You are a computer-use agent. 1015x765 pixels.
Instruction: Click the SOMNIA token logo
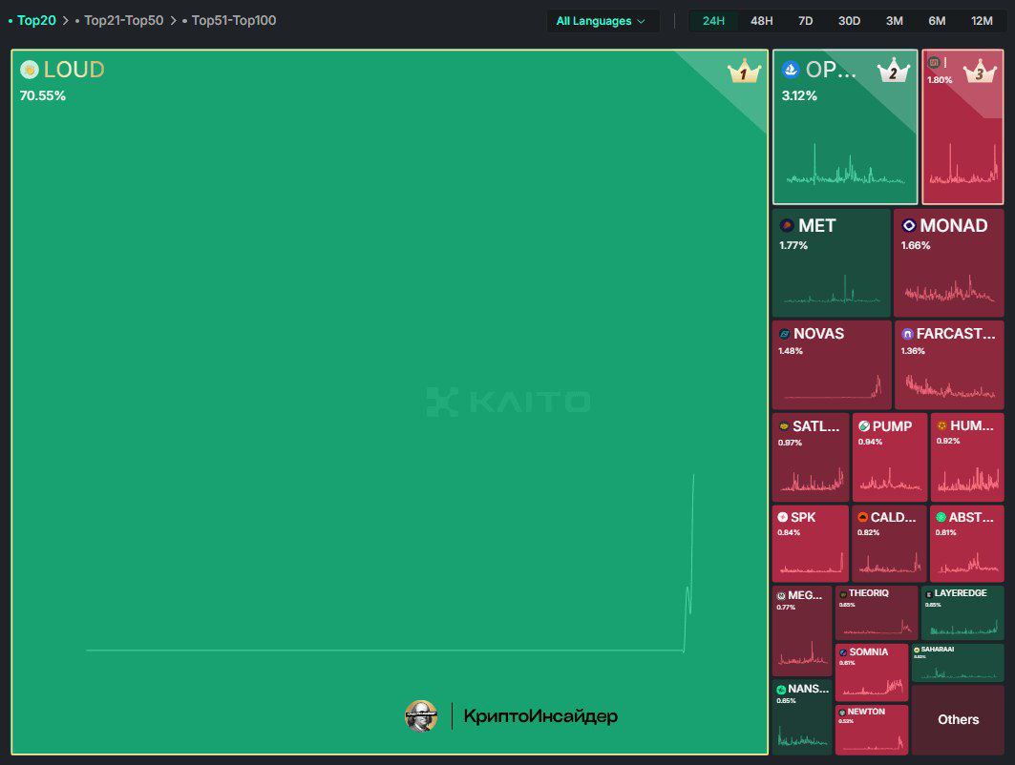pos(843,652)
